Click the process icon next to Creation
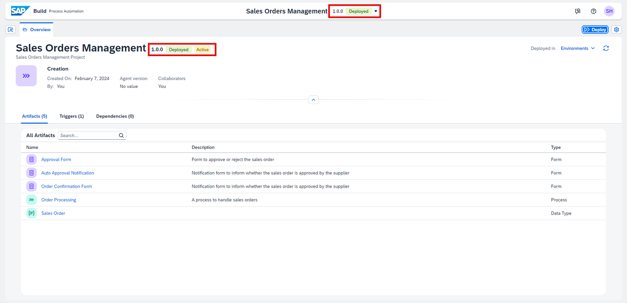This screenshot has height=303, width=627. (26, 76)
